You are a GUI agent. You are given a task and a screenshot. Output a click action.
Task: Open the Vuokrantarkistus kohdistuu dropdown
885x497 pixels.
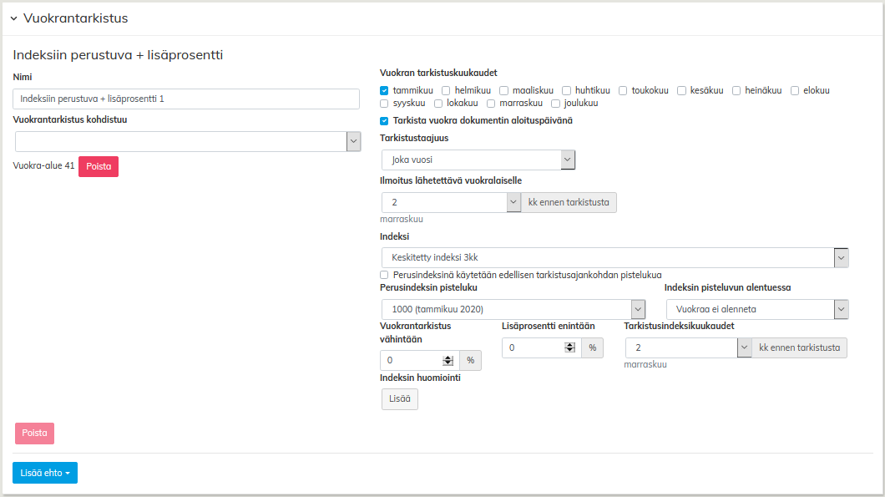tap(352, 142)
